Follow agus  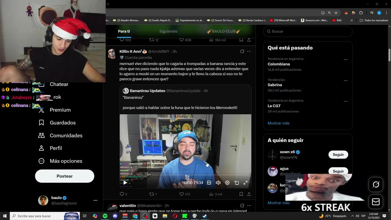pos(338,171)
